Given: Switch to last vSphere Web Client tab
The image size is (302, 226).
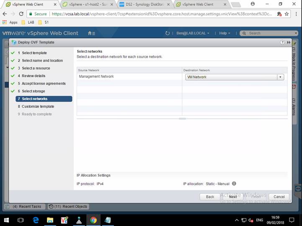Looking at the screenshot, I should [201, 4].
